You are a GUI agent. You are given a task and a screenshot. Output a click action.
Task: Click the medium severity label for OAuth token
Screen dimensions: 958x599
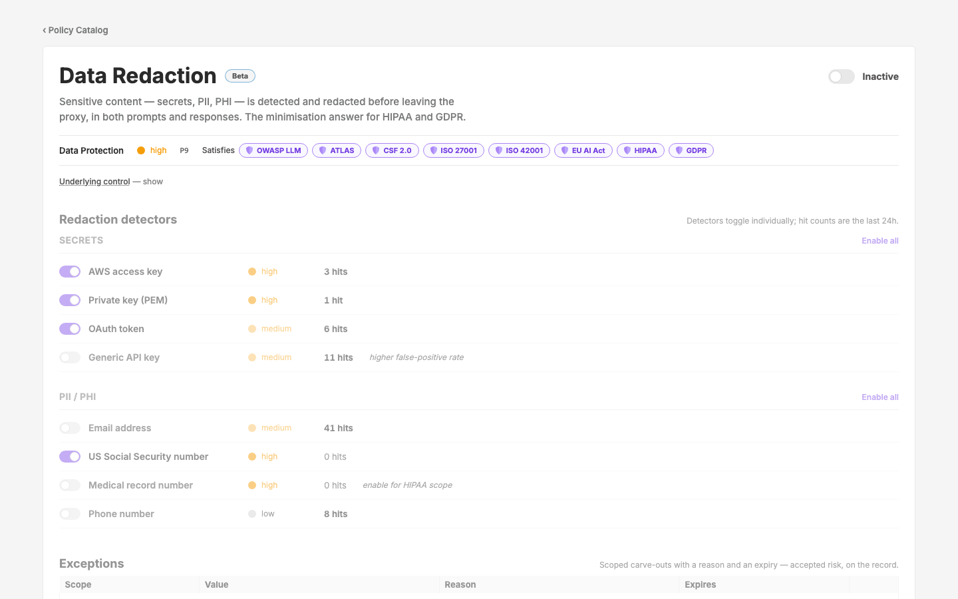tap(276, 329)
